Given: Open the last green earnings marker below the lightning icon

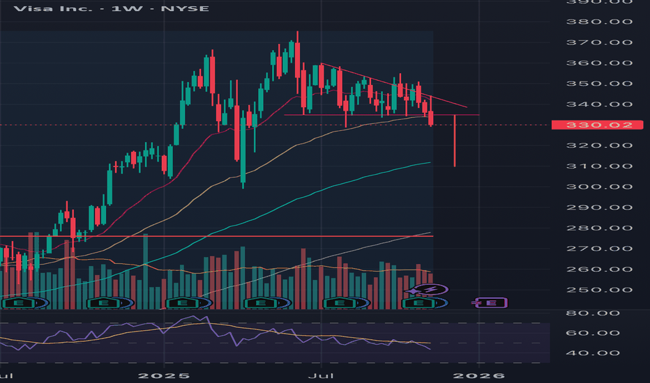Looking at the screenshot, I should pyautogui.click(x=418, y=304).
